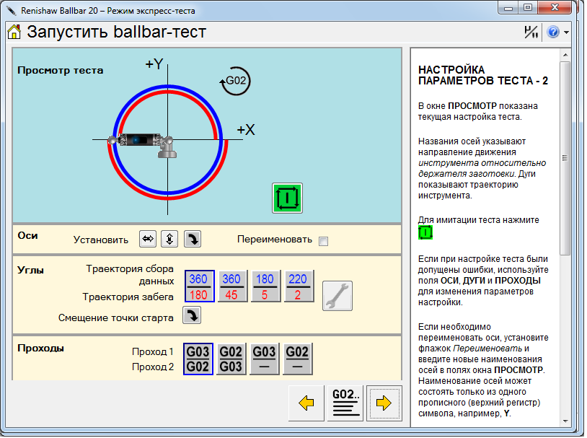
Task: Select the 220/2 angle preset
Action: [299, 286]
